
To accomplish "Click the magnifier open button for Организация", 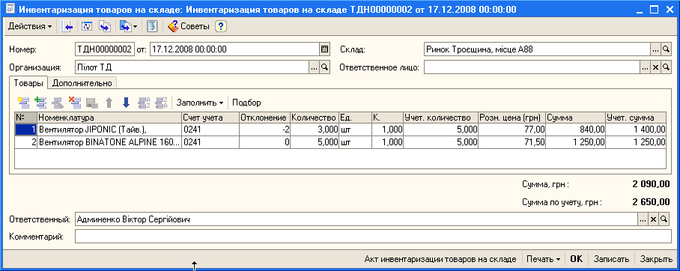I will click(325, 67).
